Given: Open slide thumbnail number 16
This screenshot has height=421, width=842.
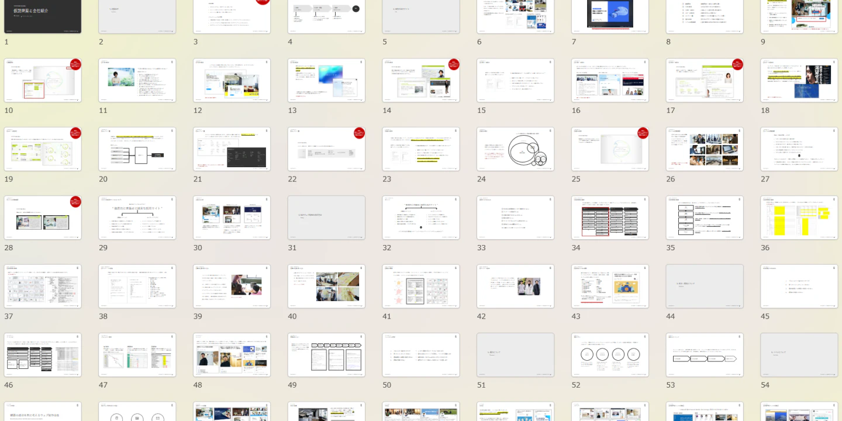Looking at the screenshot, I should tap(610, 81).
